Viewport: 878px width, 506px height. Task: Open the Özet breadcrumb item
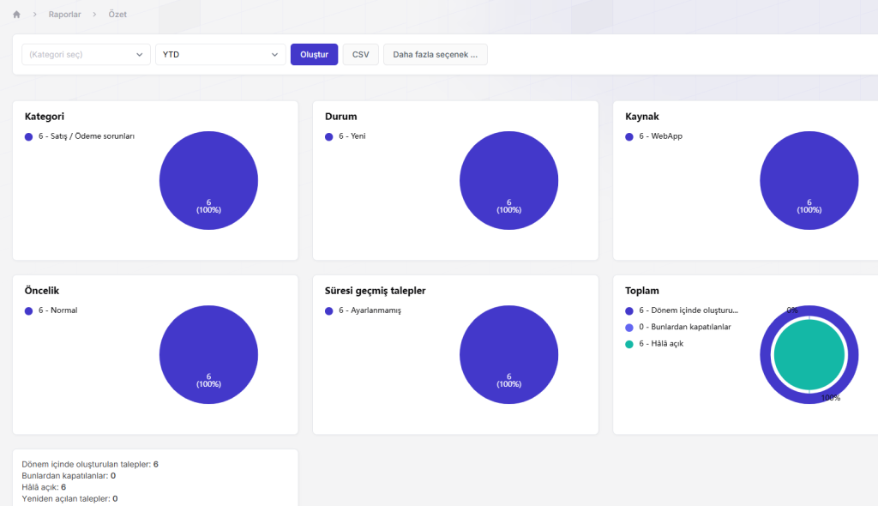click(x=117, y=15)
